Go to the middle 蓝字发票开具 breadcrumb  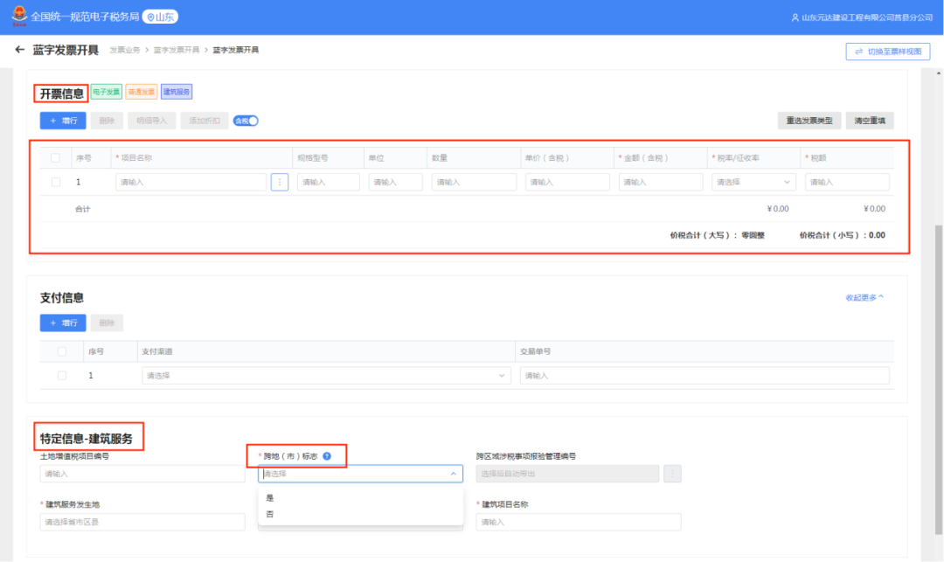click(177, 50)
